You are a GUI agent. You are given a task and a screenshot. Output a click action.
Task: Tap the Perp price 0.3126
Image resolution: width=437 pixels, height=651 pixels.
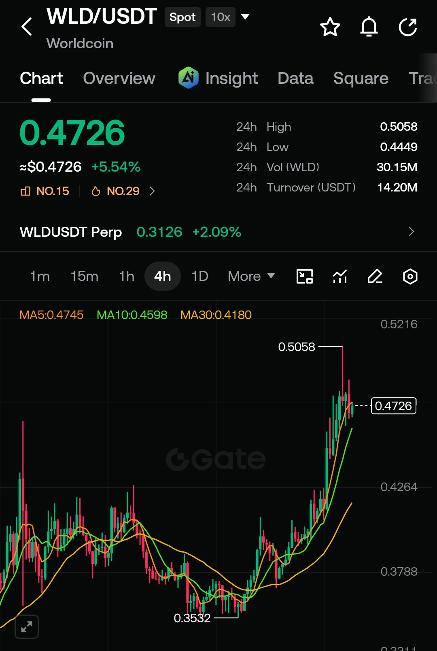[x=159, y=232]
